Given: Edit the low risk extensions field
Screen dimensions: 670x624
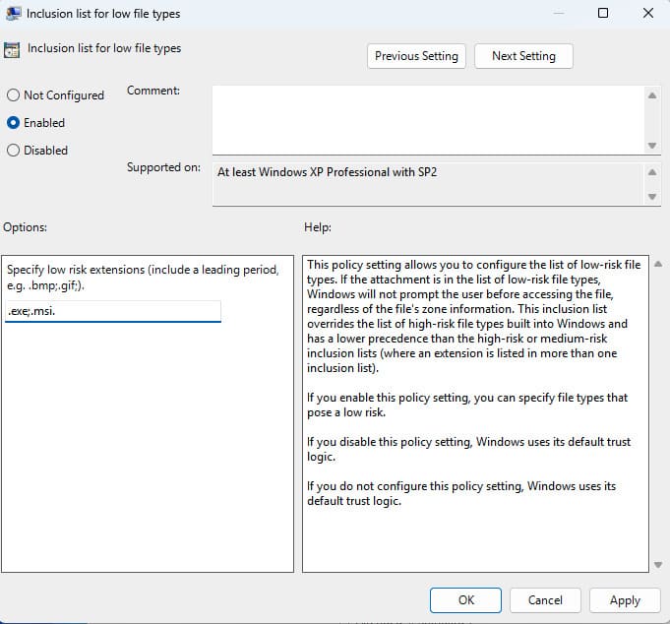Looking at the screenshot, I should point(113,311).
